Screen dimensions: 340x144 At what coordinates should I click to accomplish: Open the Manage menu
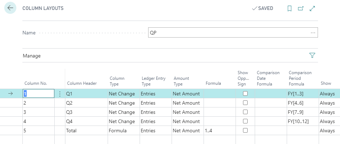pyautogui.click(x=32, y=56)
